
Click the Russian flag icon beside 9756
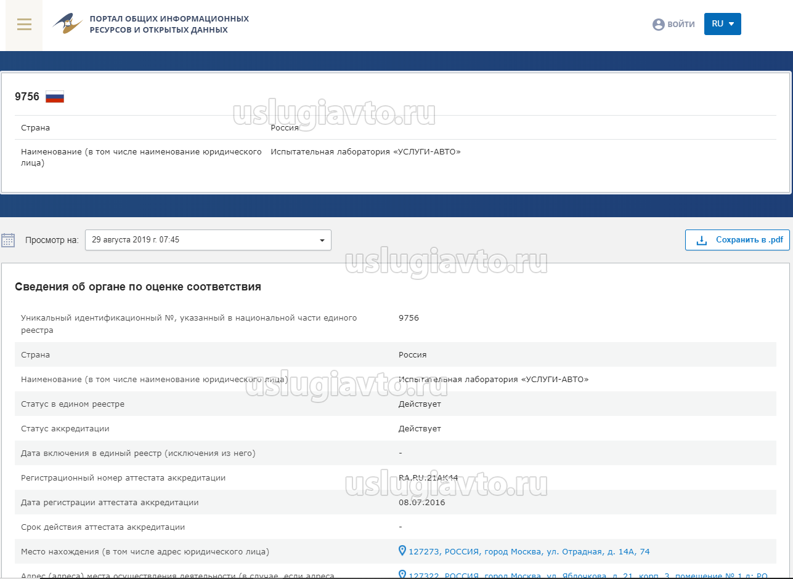[x=55, y=97]
